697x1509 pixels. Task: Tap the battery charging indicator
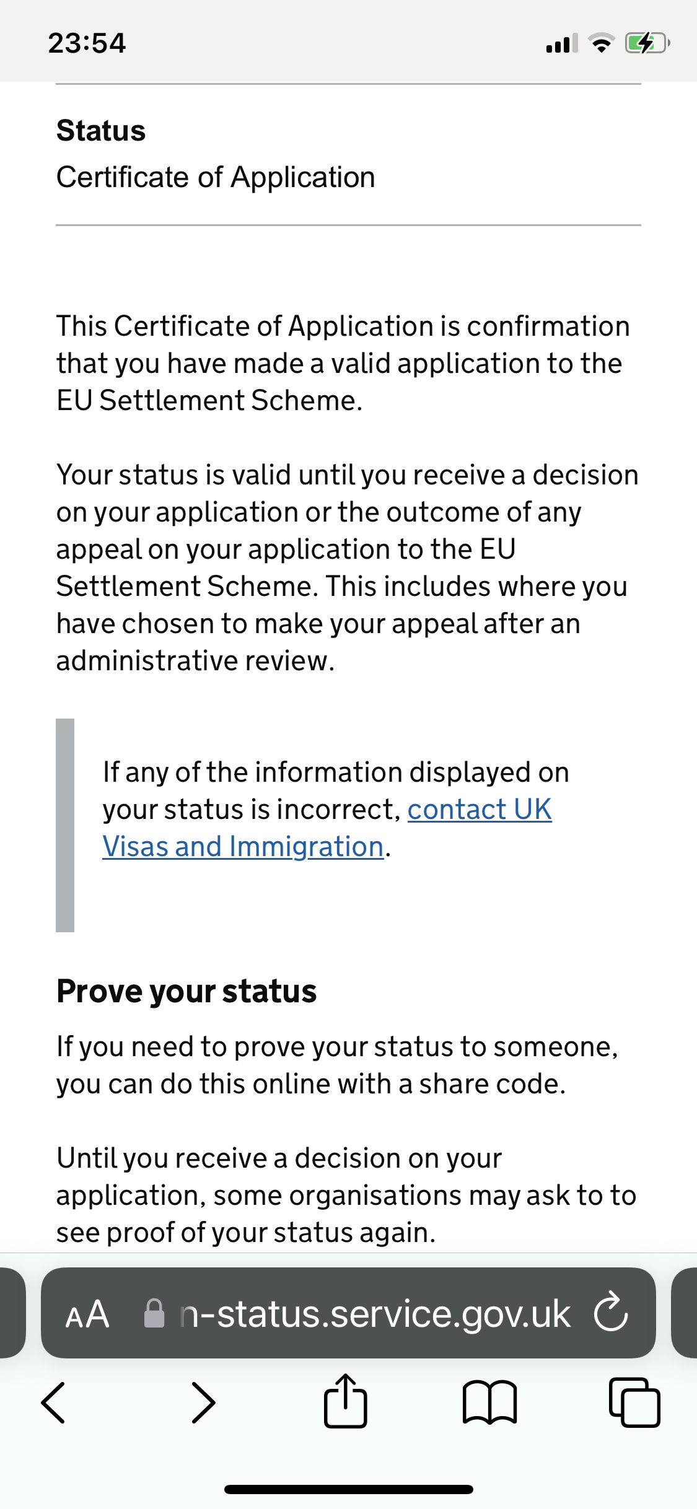click(x=647, y=43)
